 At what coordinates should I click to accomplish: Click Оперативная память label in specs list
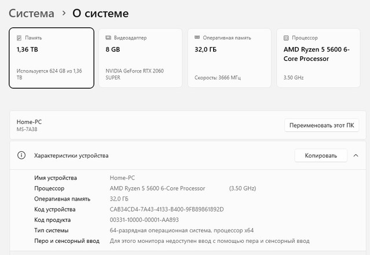pos(63,199)
